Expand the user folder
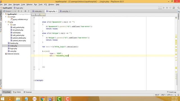The height and width of the screenshot is (101, 180). pyautogui.click(x=8, y=25)
